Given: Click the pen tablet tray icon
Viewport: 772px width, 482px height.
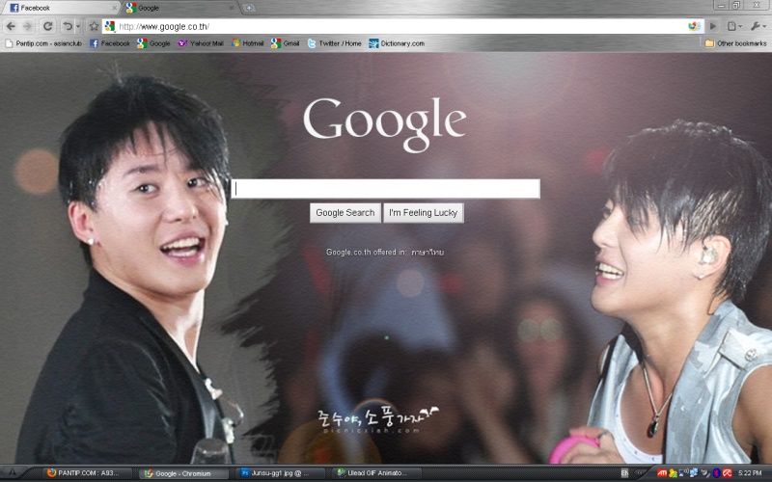Looking at the screenshot, I should (x=705, y=473).
